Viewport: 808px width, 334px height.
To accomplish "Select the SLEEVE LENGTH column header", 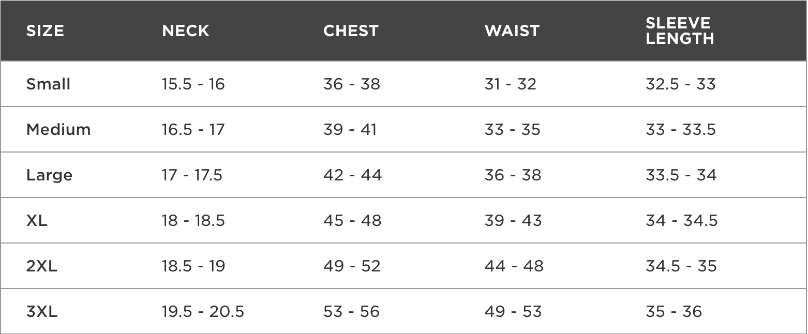I will point(680,31).
